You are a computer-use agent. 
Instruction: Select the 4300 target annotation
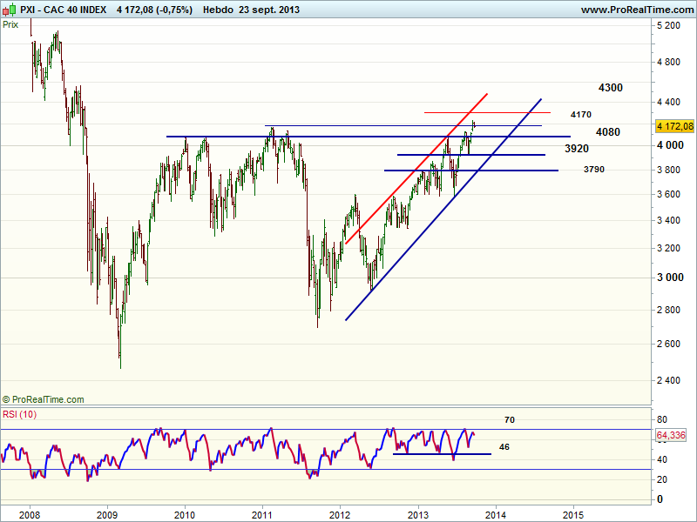[x=610, y=88]
